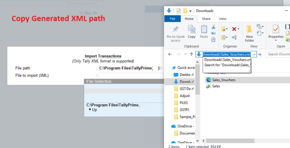Open first OneDrive entry in navigation pane

[x=183, y=126]
